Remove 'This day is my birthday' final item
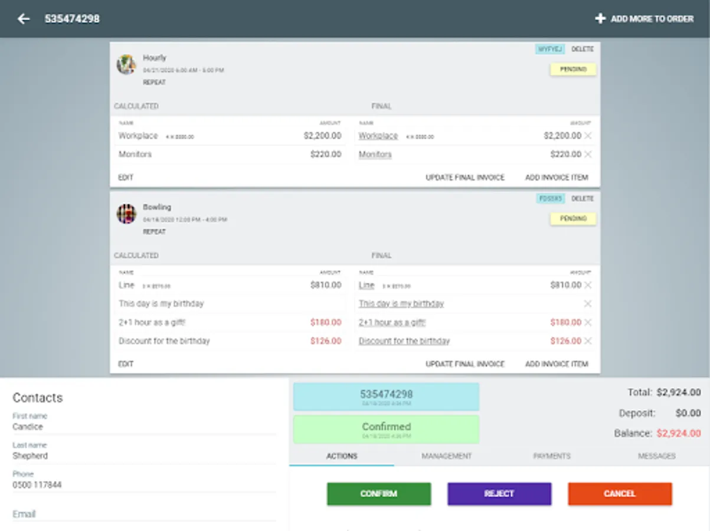 588,304
